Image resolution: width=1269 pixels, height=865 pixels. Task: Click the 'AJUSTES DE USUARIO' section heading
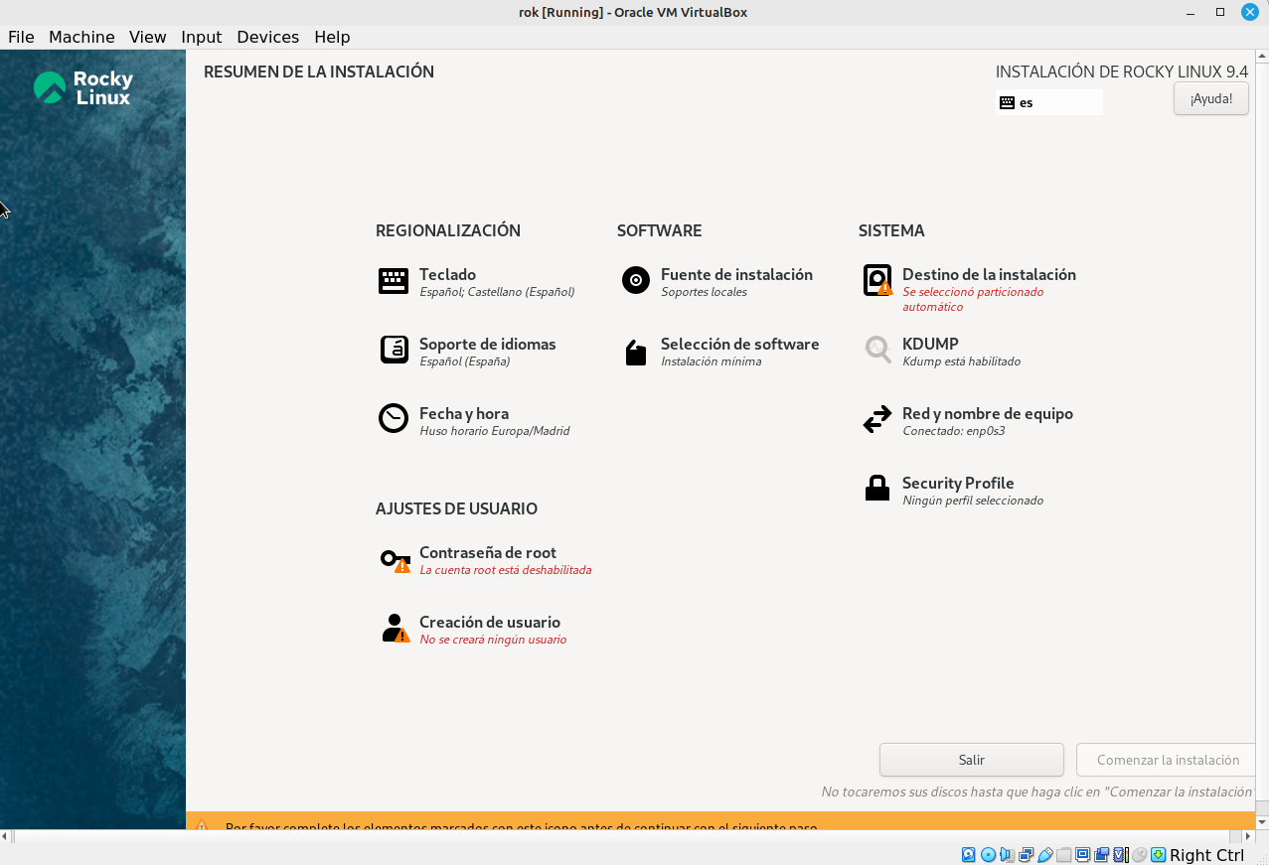coord(456,508)
